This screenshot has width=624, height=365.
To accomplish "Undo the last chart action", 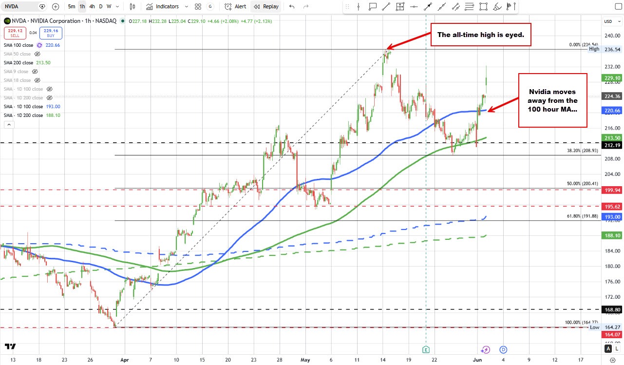I will 292,7.
